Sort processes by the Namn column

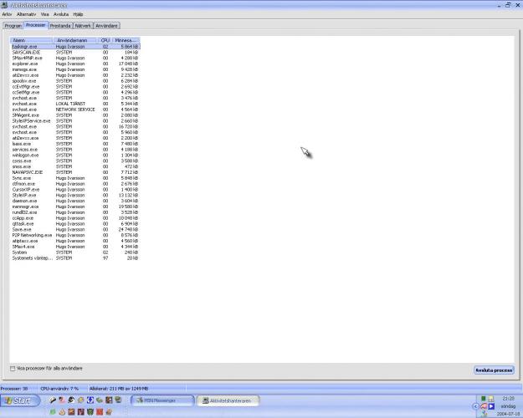pos(32,40)
